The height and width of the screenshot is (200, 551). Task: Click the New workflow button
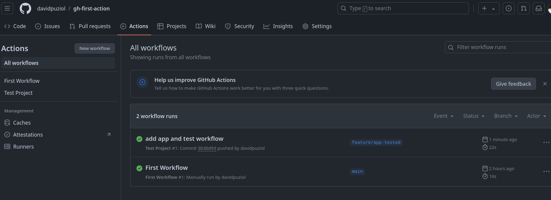pyautogui.click(x=94, y=48)
